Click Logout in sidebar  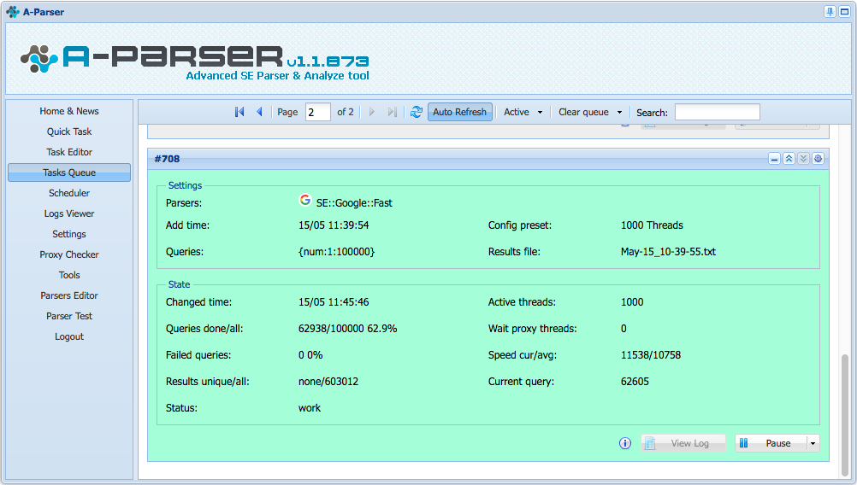click(x=69, y=336)
